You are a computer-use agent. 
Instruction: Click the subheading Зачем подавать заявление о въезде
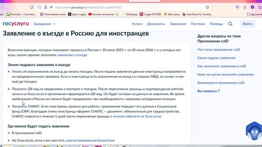(39, 65)
